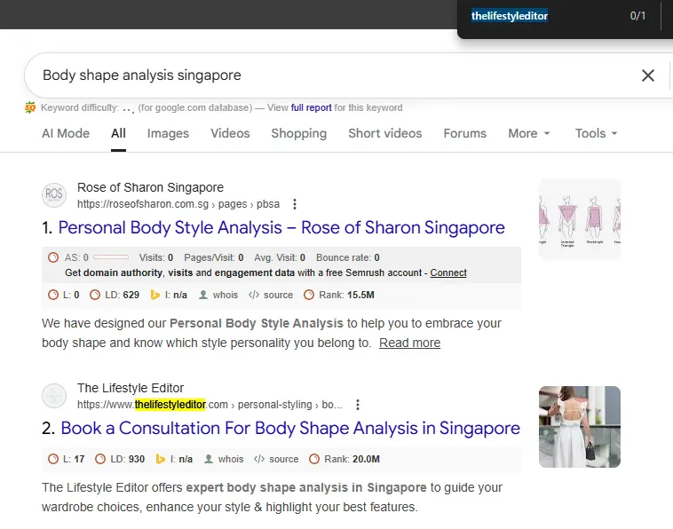Click the Bounce rate: 0 metric
The width and height of the screenshot is (673, 529).
pyautogui.click(x=348, y=258)
